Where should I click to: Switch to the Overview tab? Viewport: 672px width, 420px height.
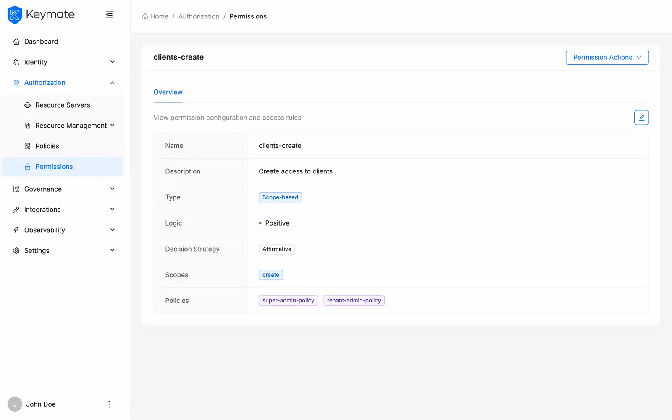[168, 92]
